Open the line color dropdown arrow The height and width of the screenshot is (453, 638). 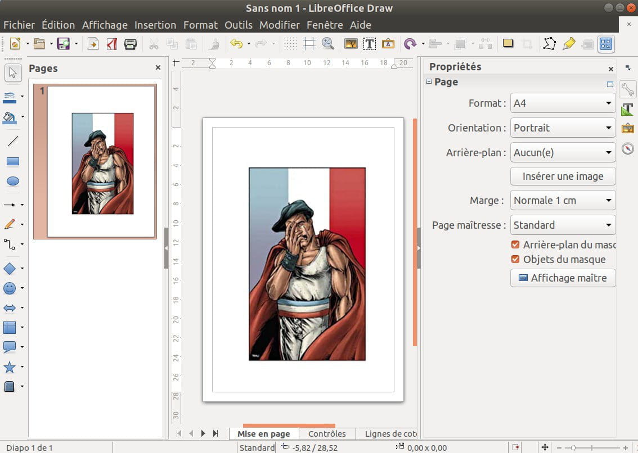tap(23, 96)
